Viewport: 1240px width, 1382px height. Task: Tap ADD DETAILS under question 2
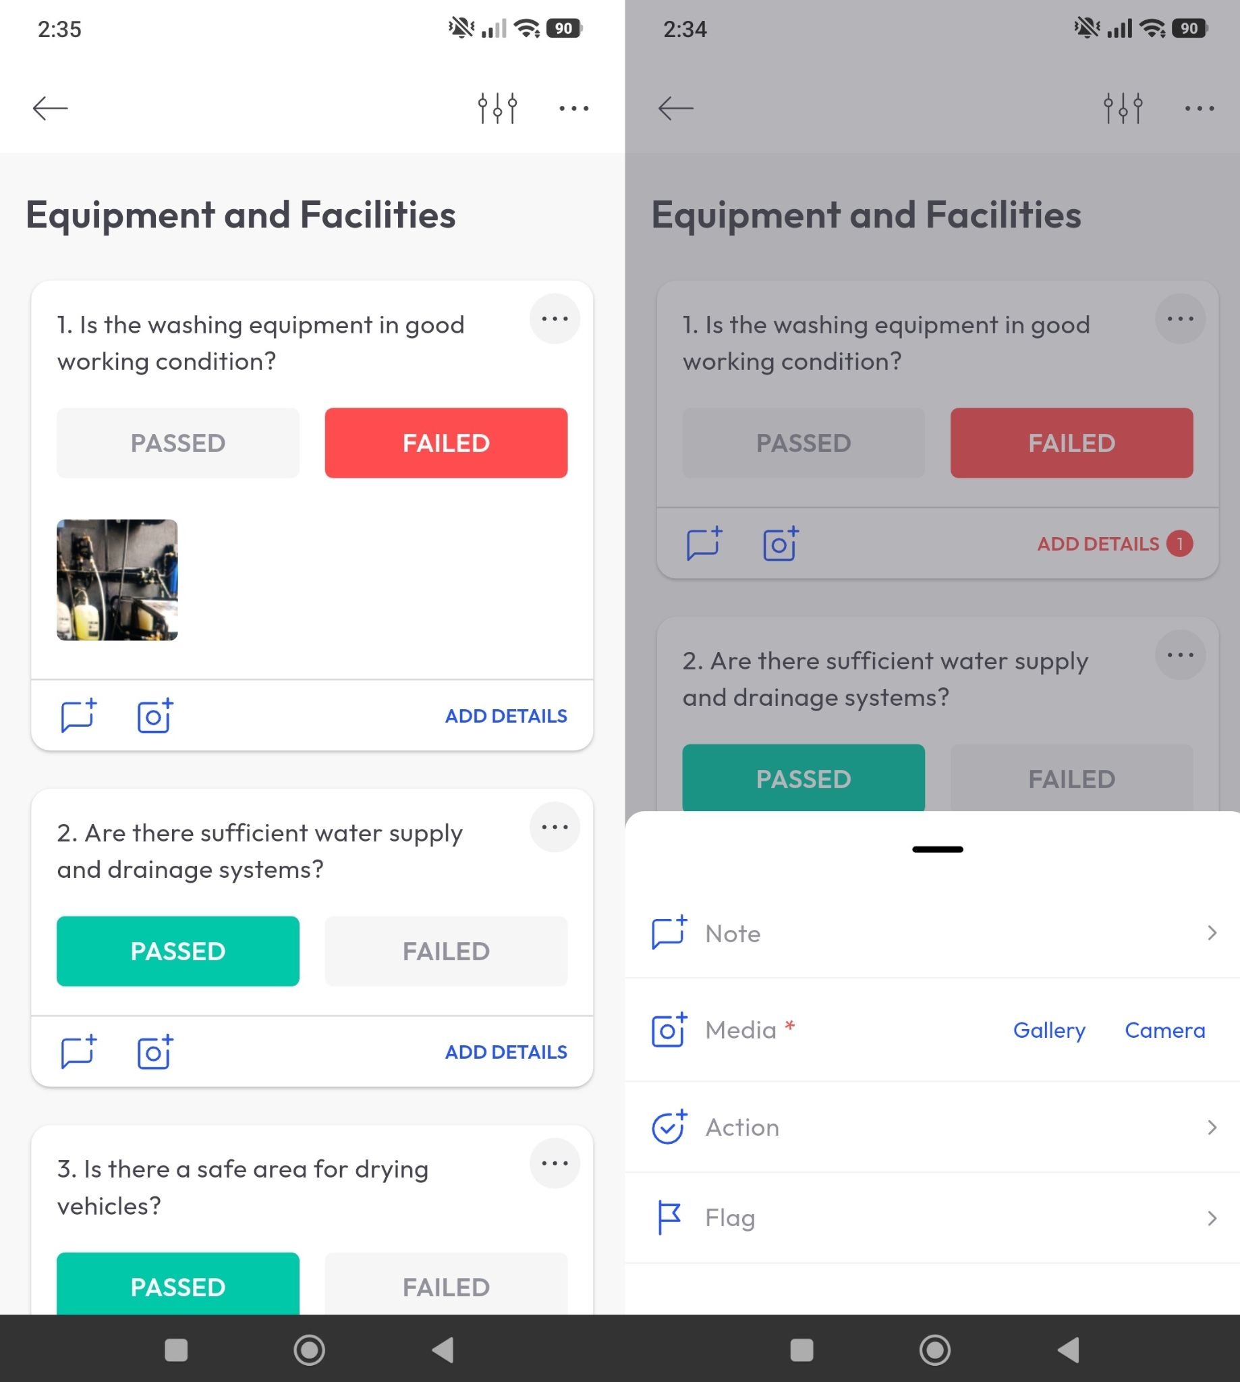click(x=506, y=1052)
